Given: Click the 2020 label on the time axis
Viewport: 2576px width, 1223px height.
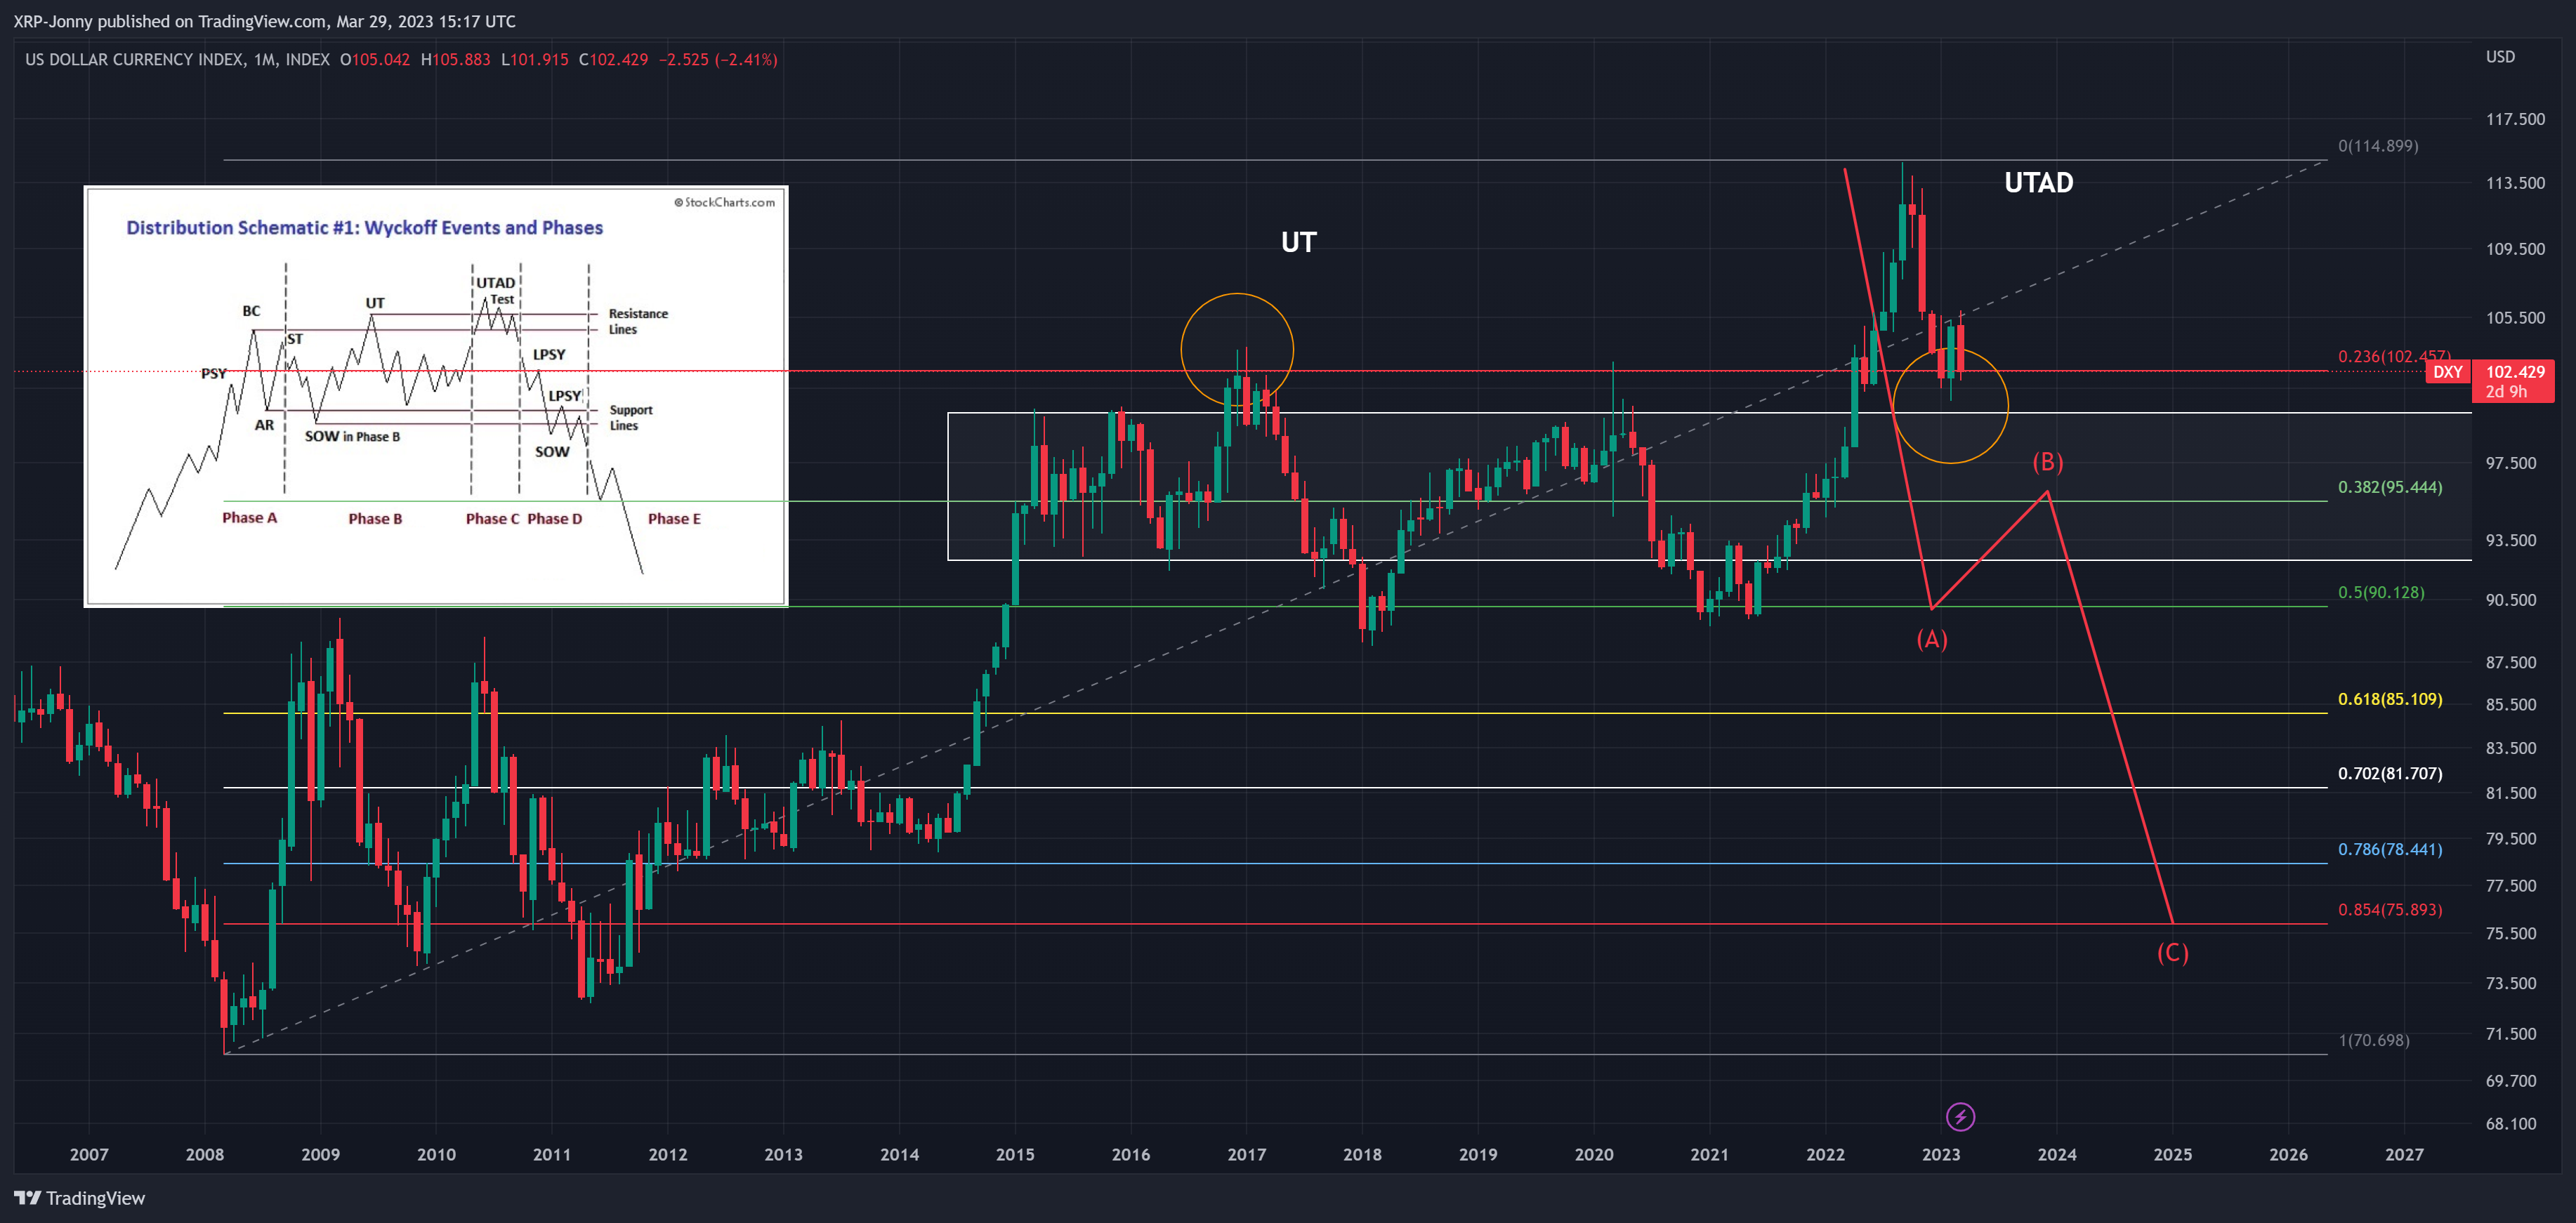Looking at the screenshot, I should pos(1593,1155).
